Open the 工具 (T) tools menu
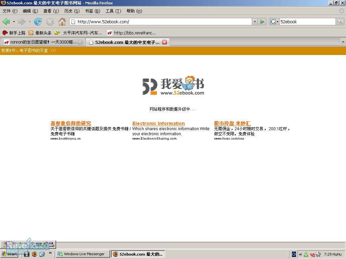The width and height of the screenshot is (346, 259). pos(113,11)
